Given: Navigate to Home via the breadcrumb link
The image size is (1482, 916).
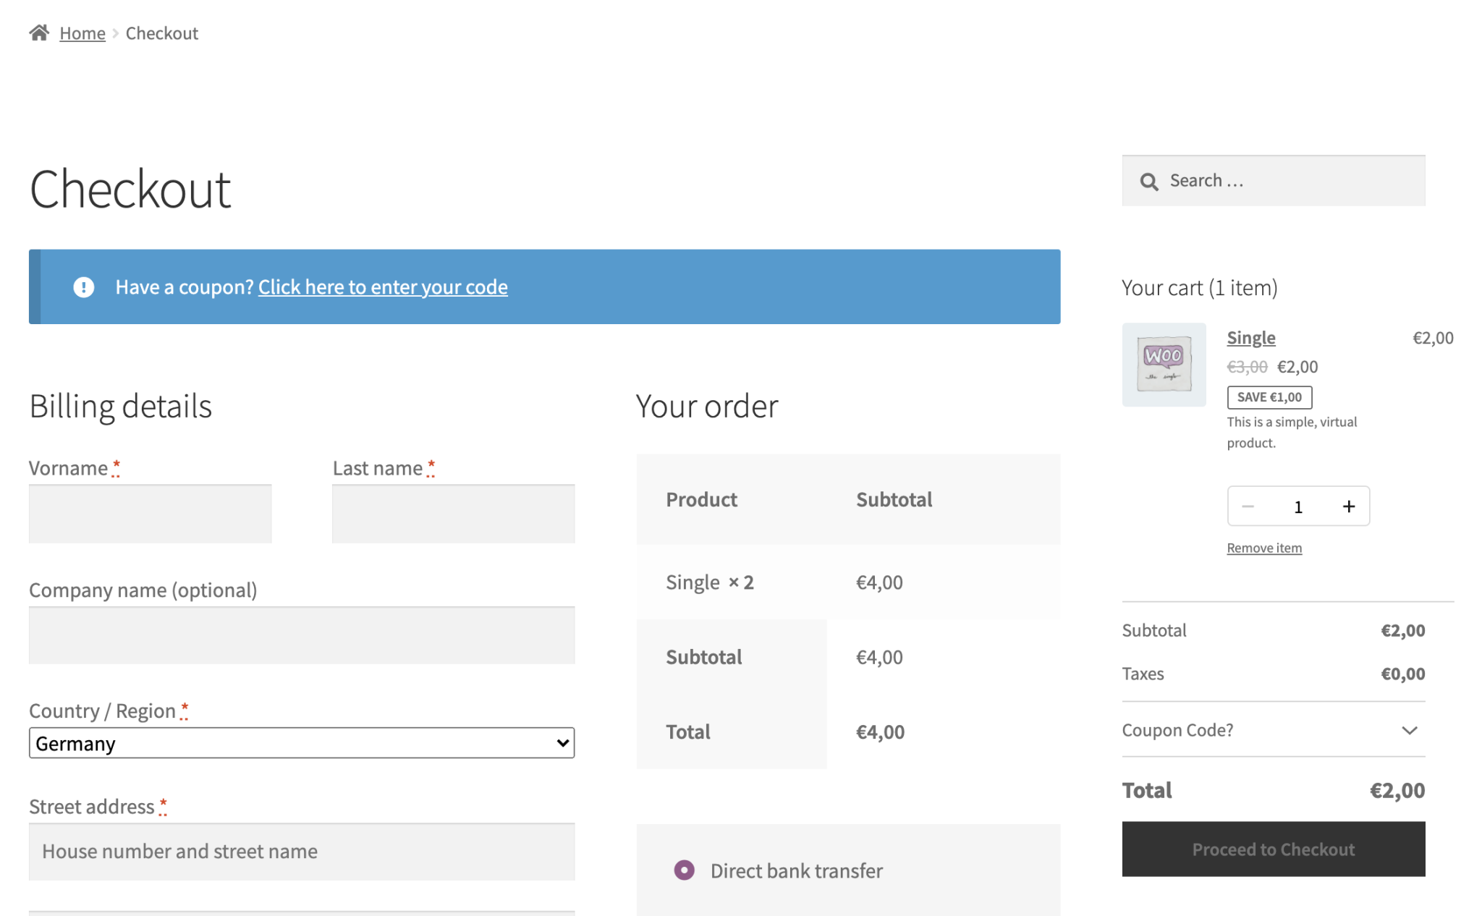Looking at the screenshot, I should click(82, 33).
